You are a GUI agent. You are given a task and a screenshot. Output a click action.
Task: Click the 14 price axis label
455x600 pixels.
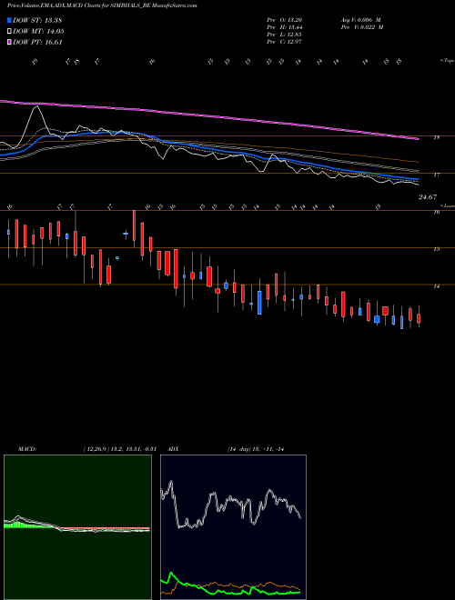point(437,286)
